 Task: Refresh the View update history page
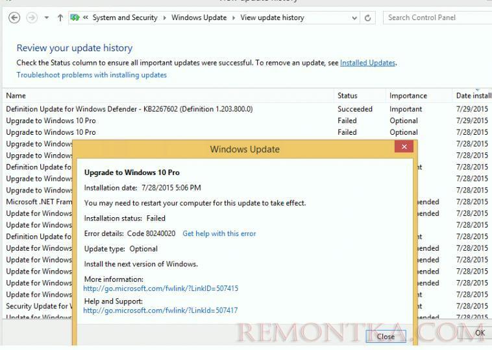click(368, 18)
